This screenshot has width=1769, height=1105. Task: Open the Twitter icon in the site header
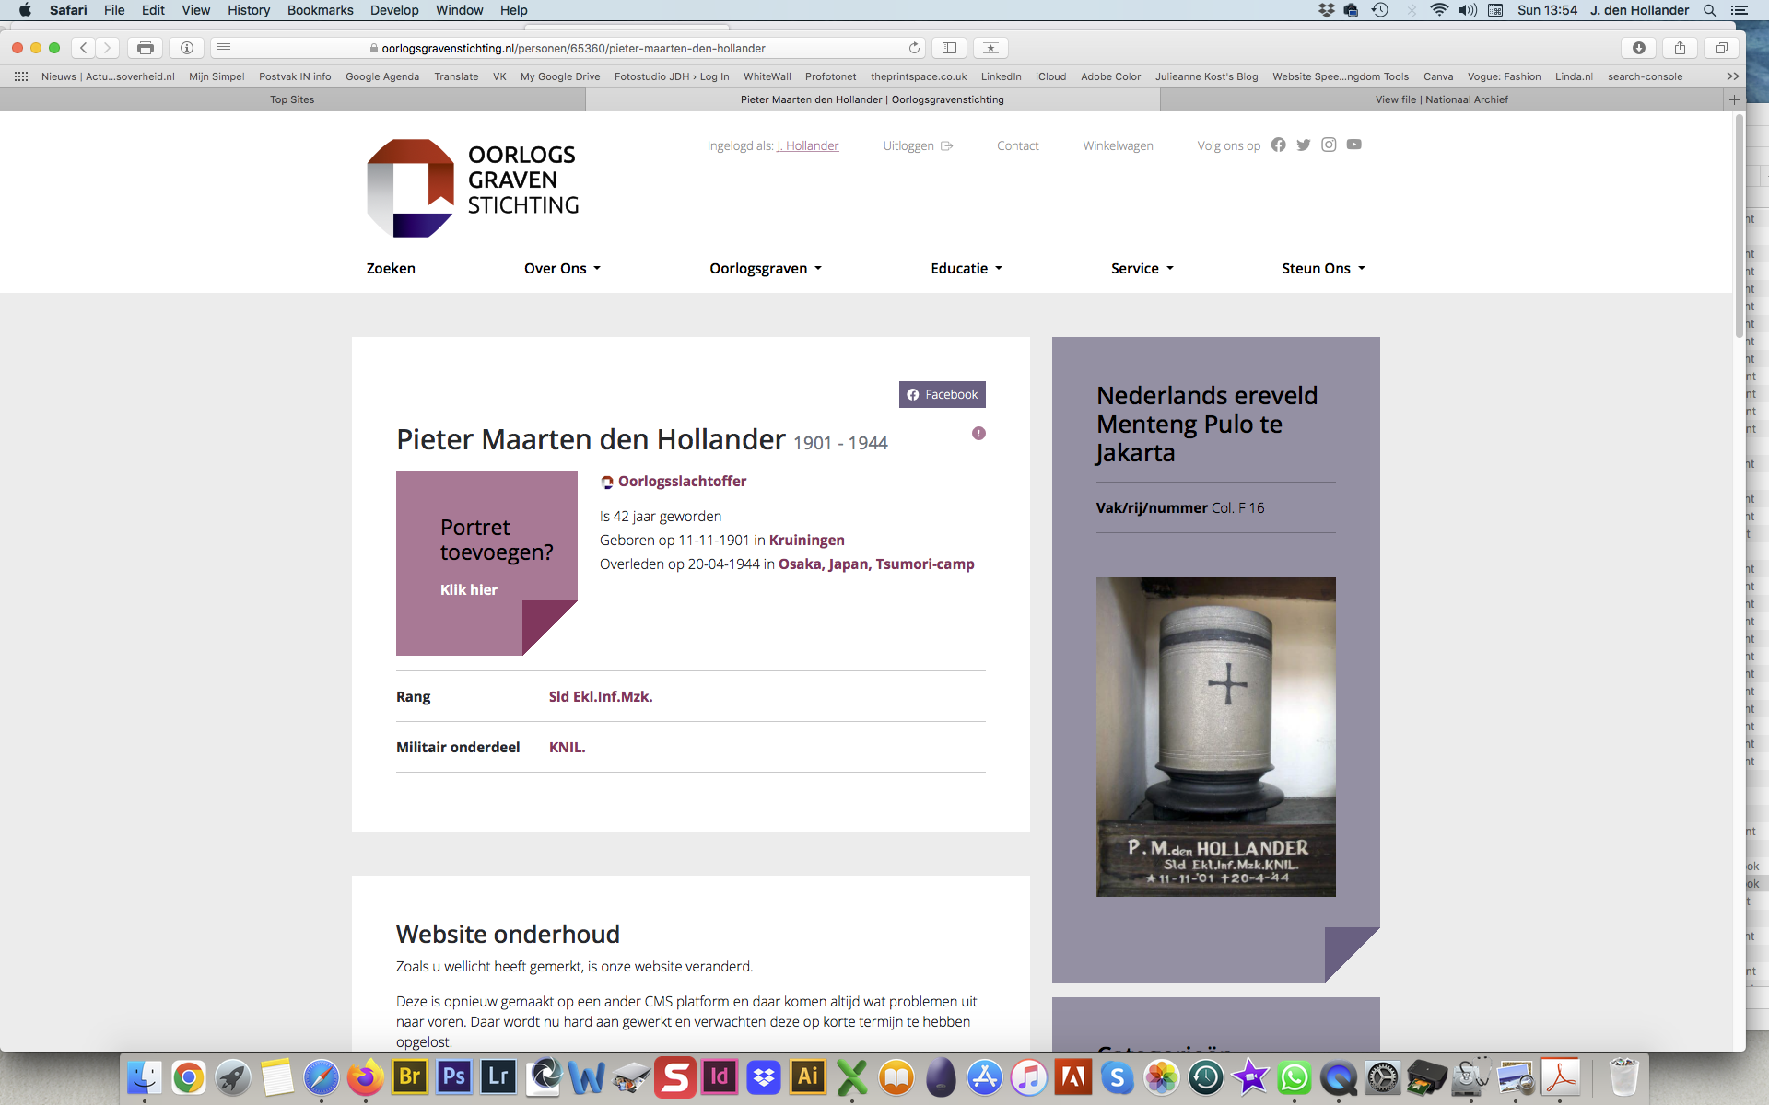[x=1303, y=145]
